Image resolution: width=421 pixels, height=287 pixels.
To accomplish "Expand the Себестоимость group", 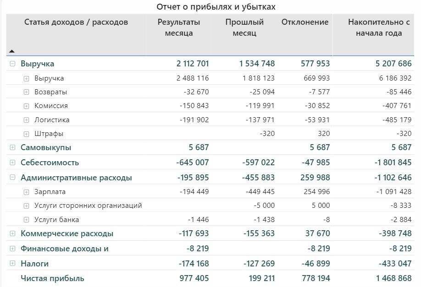I will pos(12,163).
